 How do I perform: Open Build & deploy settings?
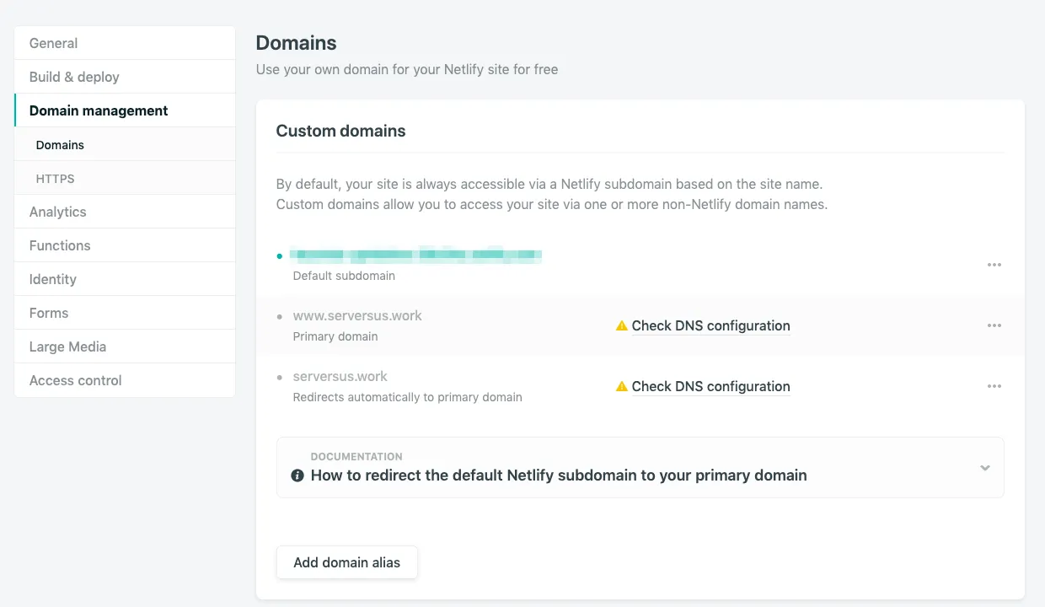tap(74, 76)
